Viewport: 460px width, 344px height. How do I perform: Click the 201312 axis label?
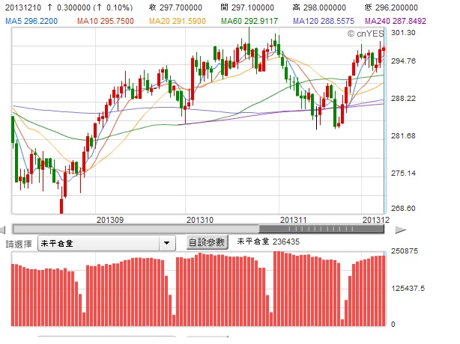click(x=376, y=220)
